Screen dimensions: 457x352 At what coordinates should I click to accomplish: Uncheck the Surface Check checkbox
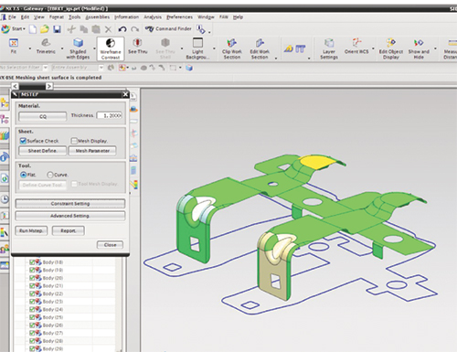[23, 141]
